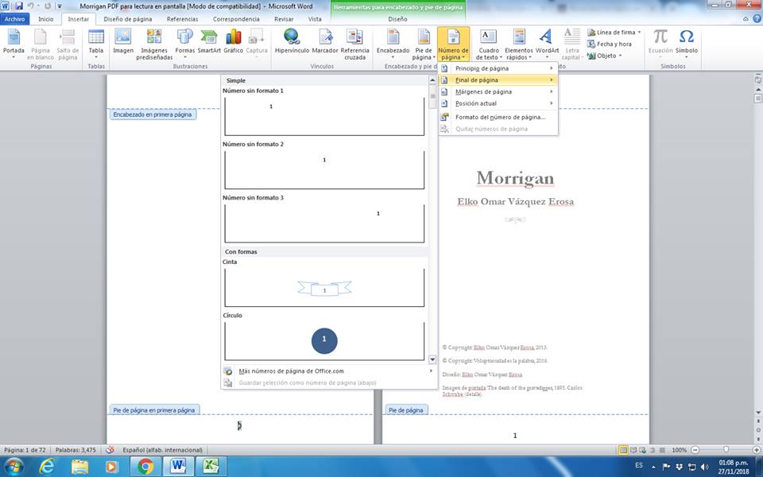Choose Número sin formato 2 preview
The width and height of the screenshot is (763, 477).
[x=324, y=169]
